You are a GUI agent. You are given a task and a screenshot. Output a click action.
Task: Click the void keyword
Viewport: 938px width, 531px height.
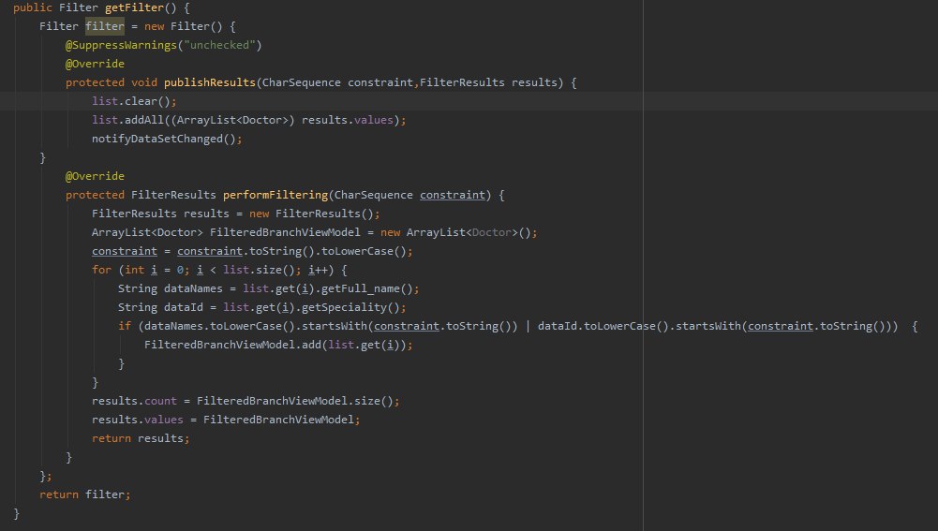click(x=144, y=82)
